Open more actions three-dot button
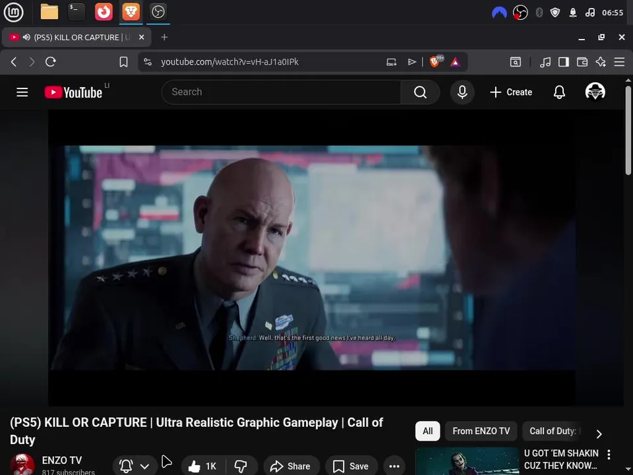This screenshot has height=475, width=633. click(394, 466)
